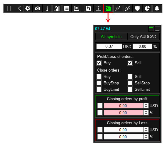Enable closing orders by profit in USD
The image size is (167, 145).
click(x=100, y=106)
